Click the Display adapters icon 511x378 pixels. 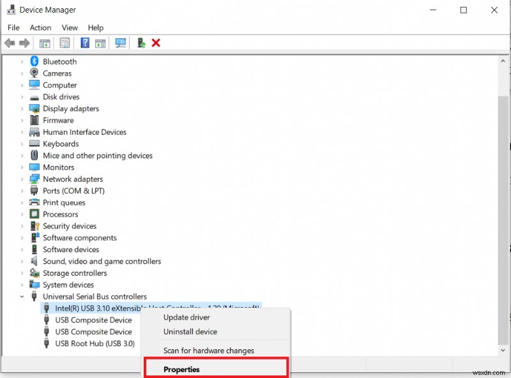(x=34, y=109)
